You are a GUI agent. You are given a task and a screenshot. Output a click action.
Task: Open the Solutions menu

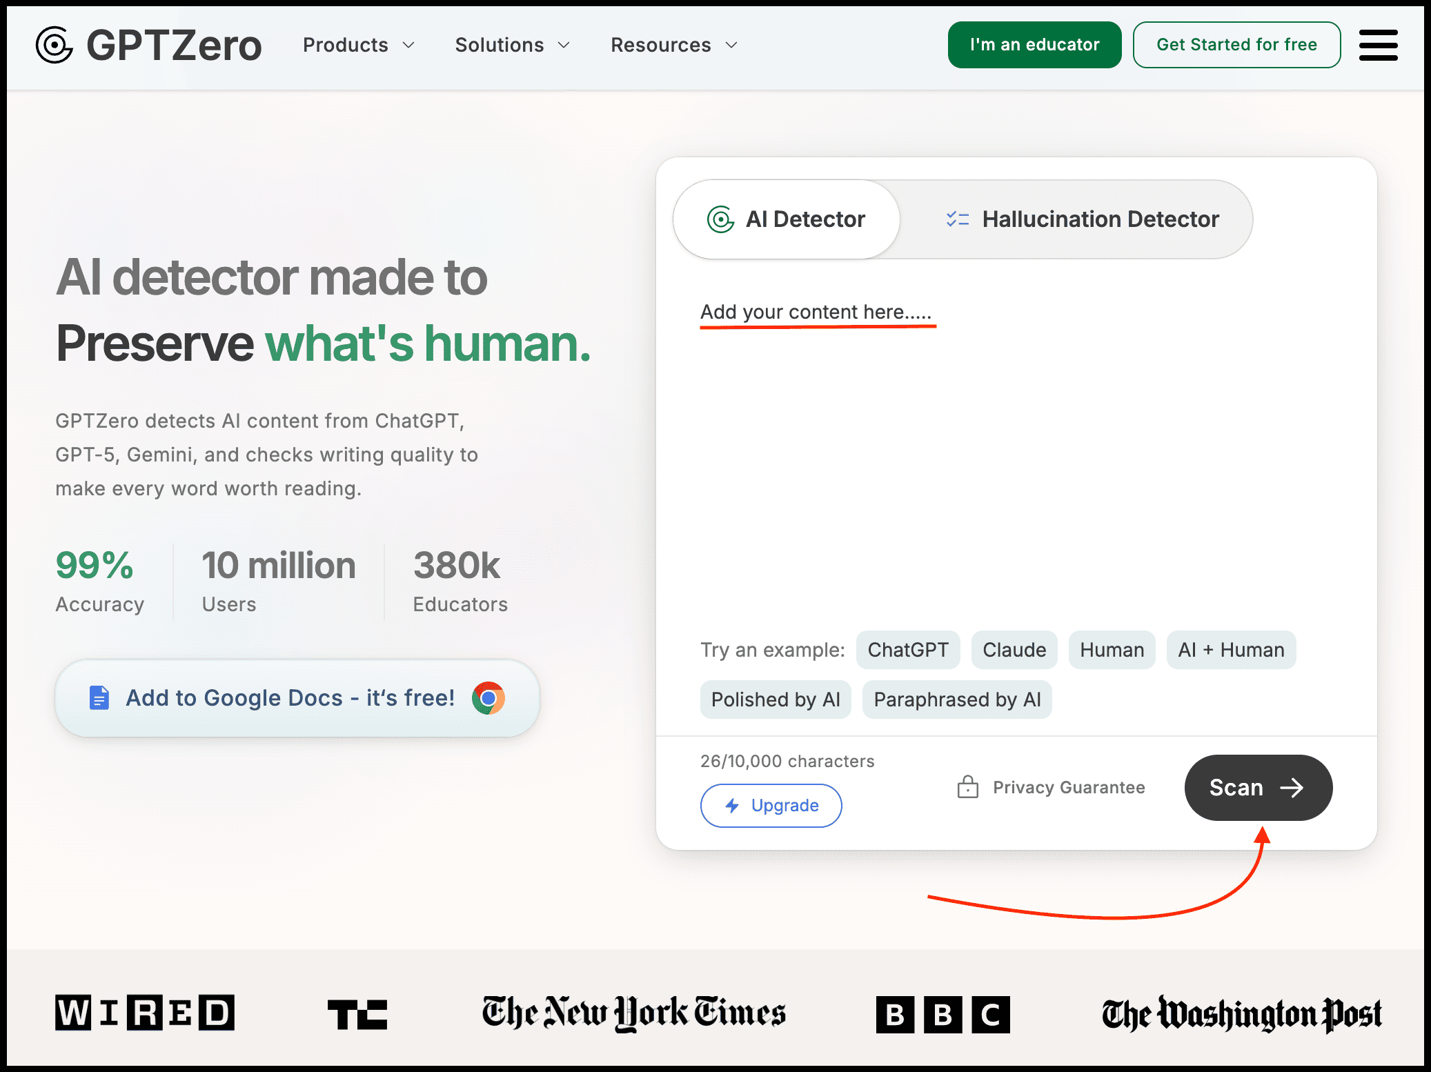click(x=513, y=45)
